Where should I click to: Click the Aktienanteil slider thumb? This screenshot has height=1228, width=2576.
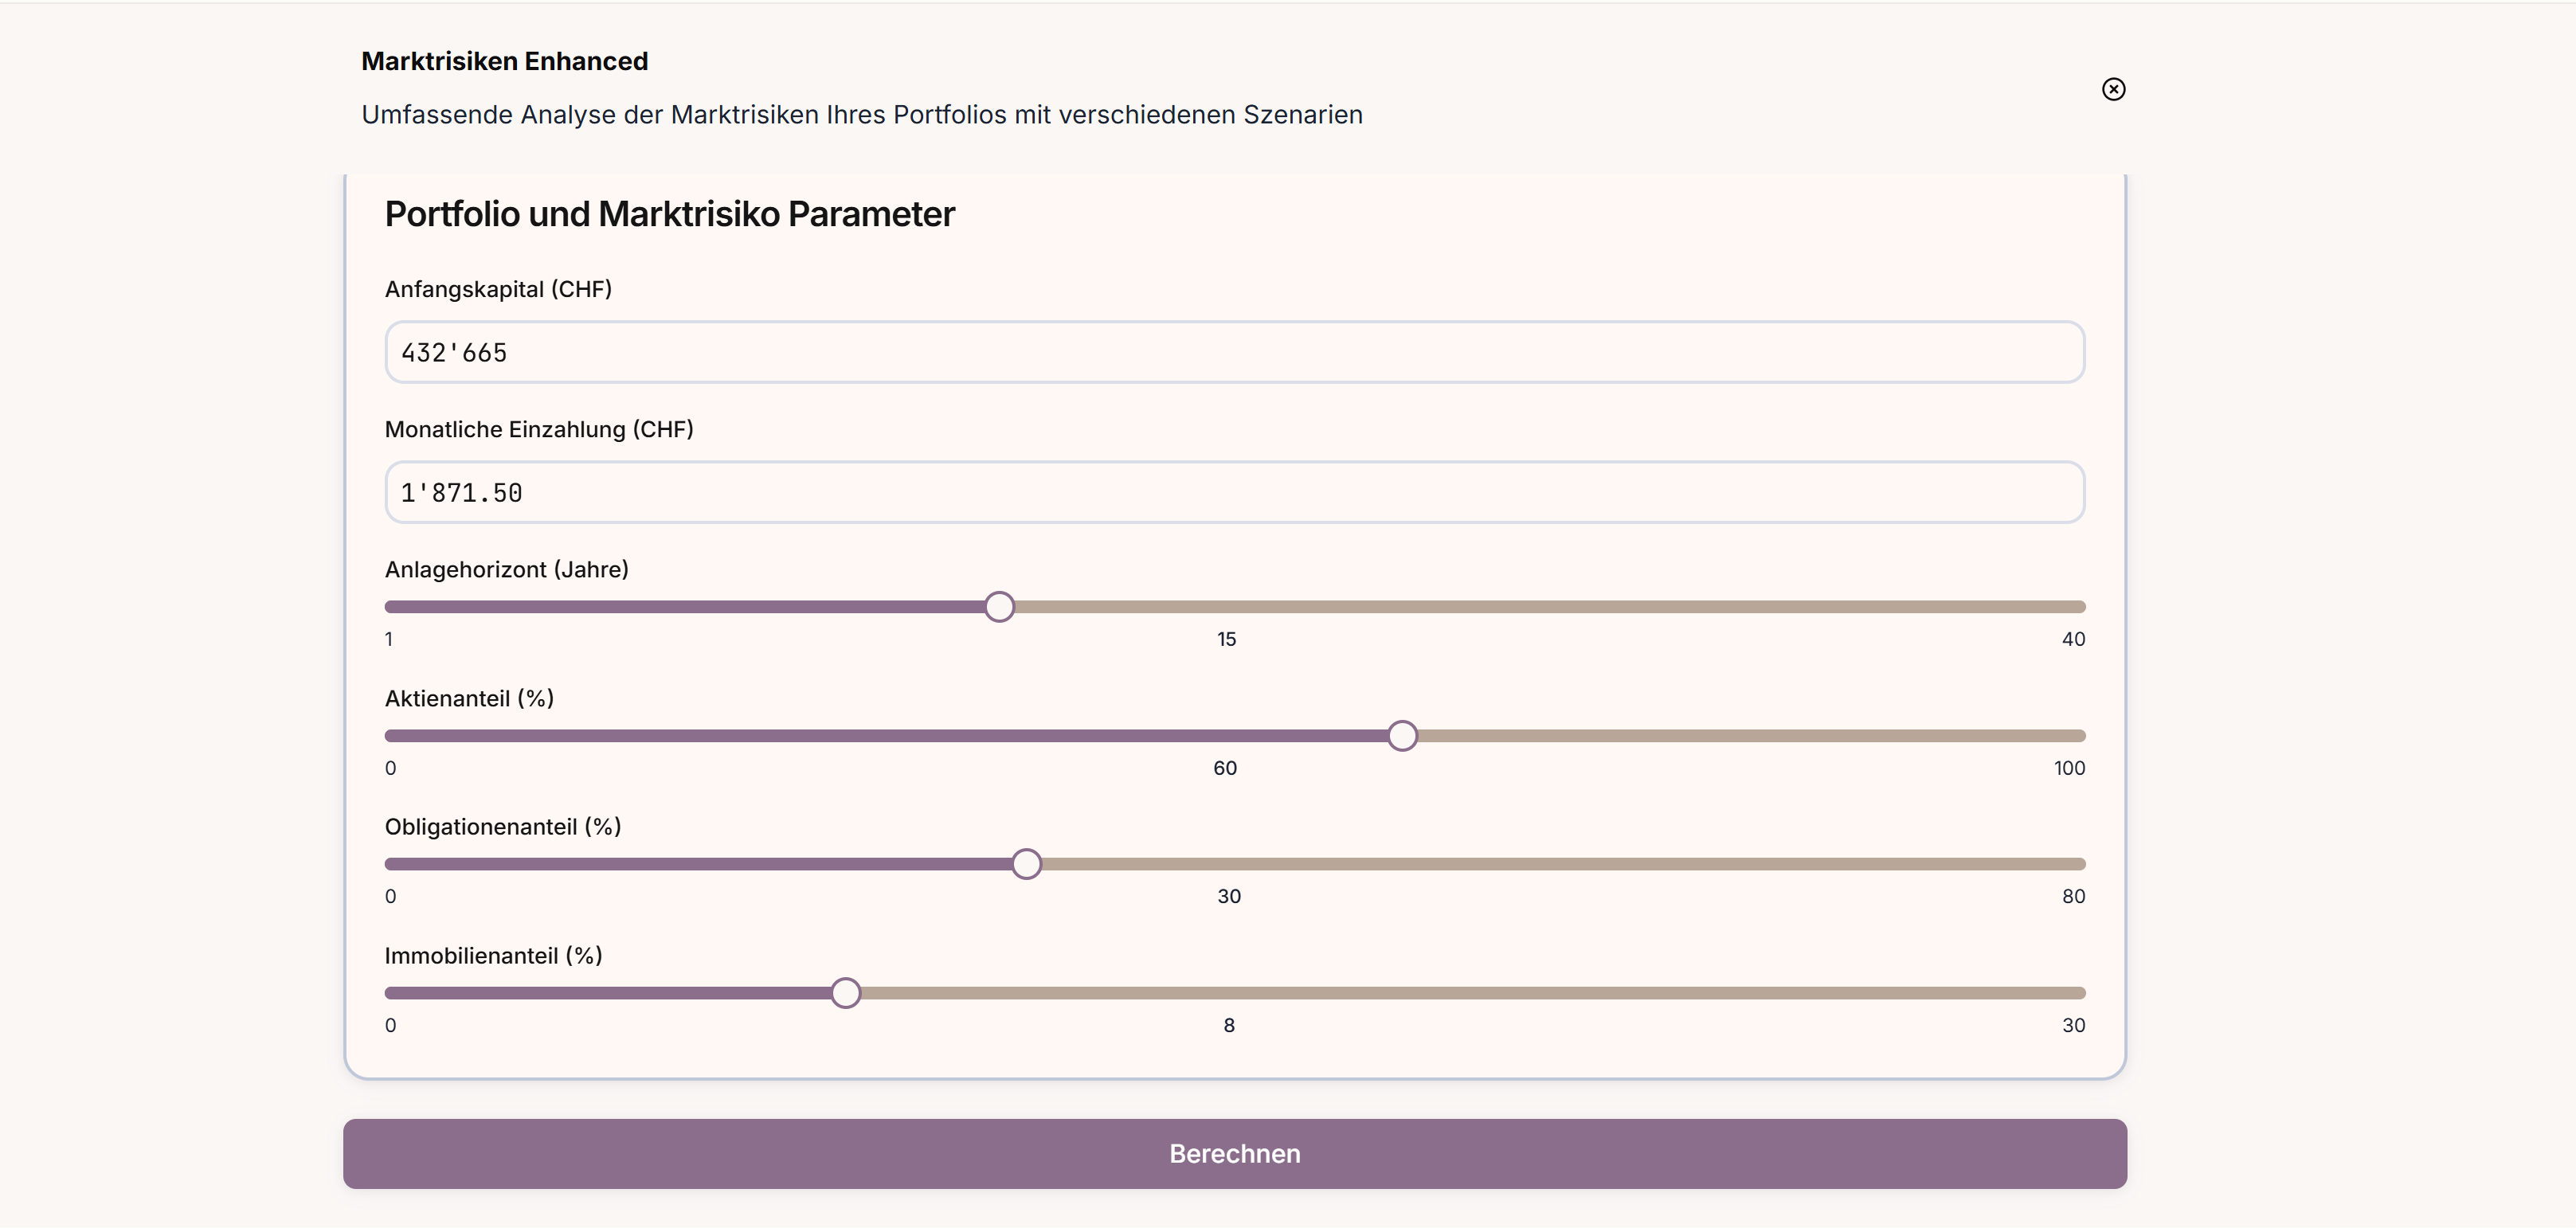1402,736
